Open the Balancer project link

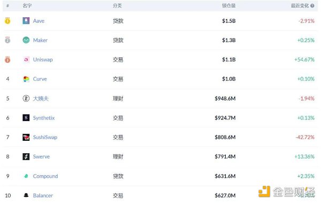(43, 196)
